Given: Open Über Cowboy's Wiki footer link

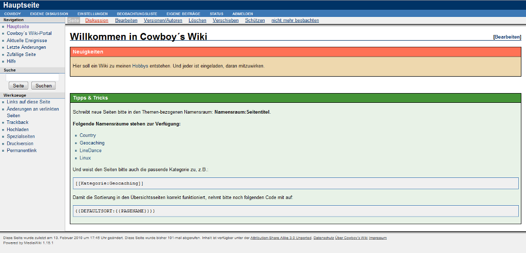Looking at the screenshot, I should [x=351, y=238].
